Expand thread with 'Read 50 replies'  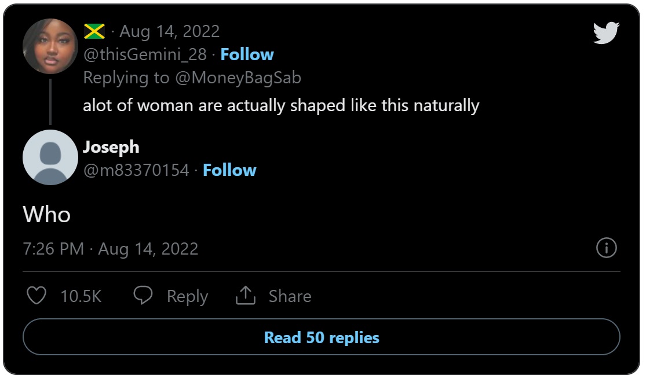click(322, 337)
